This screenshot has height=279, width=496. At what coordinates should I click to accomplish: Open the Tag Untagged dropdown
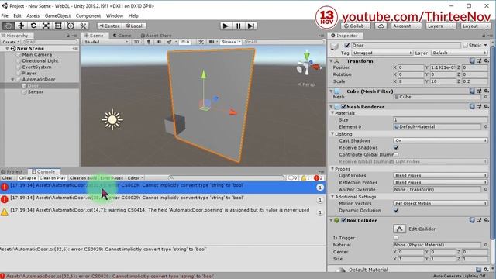tap(382, 53)
